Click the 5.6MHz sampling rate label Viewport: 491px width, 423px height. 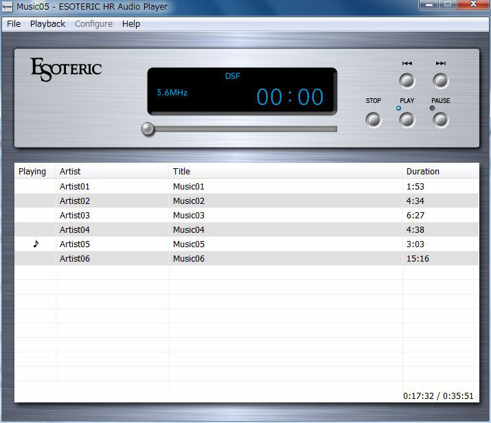pos(172,93)
